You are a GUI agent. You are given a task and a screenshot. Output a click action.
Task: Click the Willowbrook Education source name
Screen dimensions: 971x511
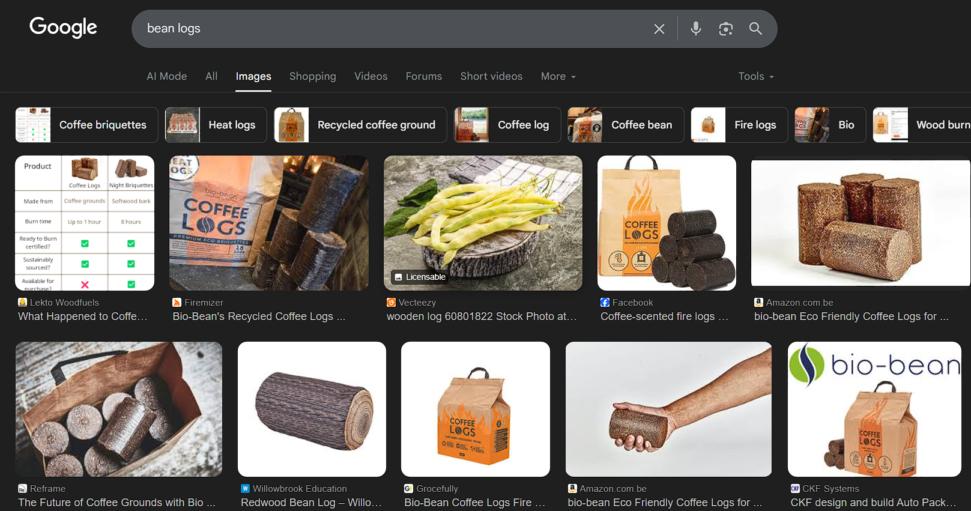[x=300, y=489]
